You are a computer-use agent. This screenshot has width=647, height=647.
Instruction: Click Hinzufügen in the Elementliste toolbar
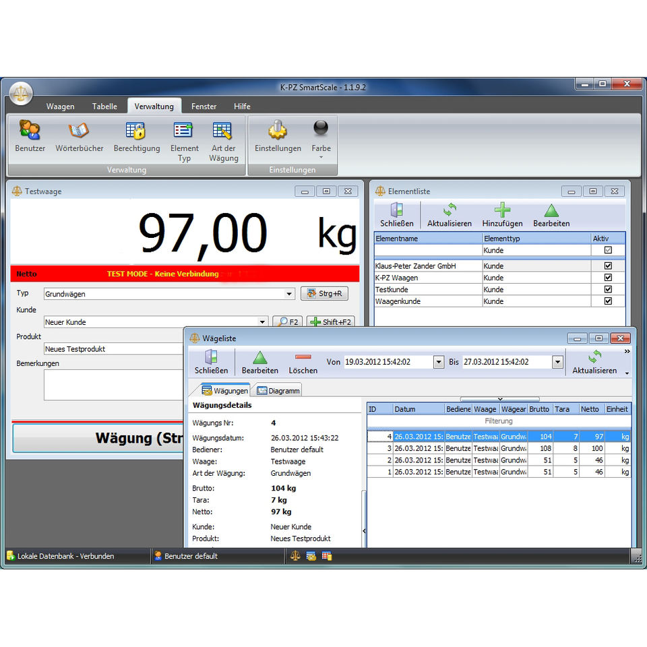click(502, 215)
